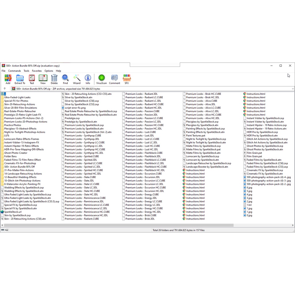Open the Commands menu
This screenshot has width=295, height=295.
(x=14, y=71)
